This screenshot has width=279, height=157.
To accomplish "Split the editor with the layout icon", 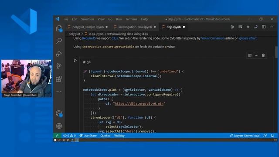I will (264, 27).
